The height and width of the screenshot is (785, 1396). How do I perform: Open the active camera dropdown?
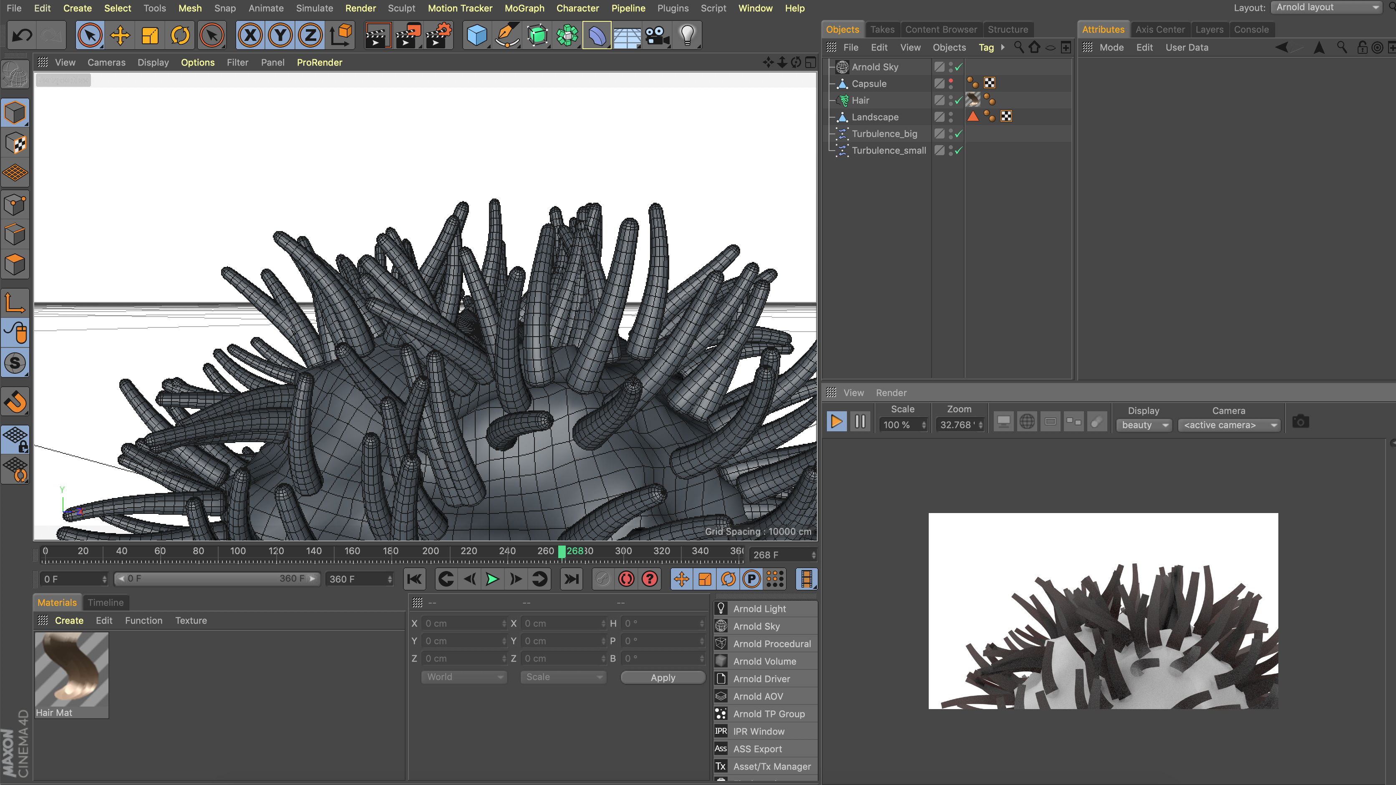[x=1229, y=425]
